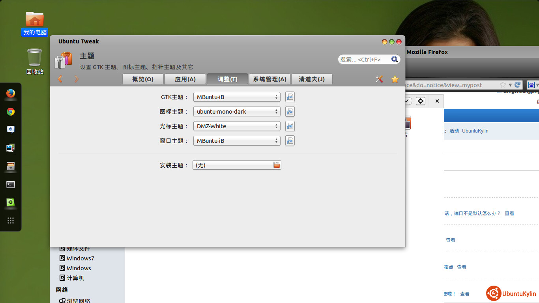This screenshot has height=303, width=539.
Task: Switch to the 概览(O) tab
Action: (143, 79)
